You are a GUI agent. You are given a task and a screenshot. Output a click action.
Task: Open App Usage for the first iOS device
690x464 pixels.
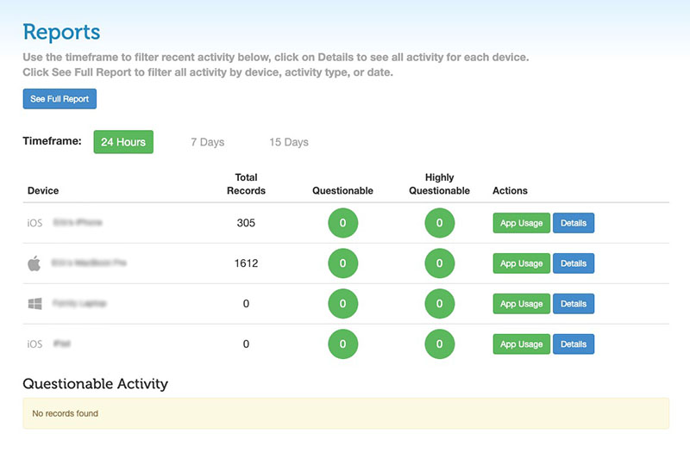point(521,223)
